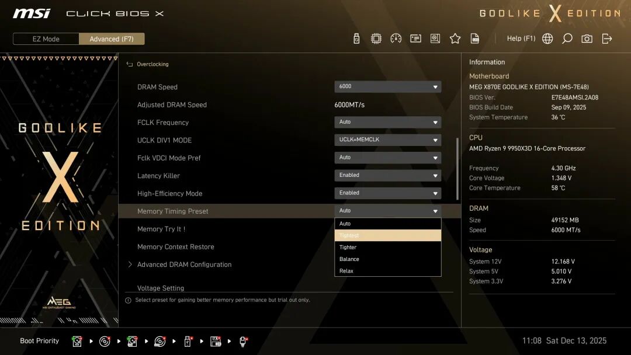
Task: Select the FCLK Frequency label
Action: pos(162,122)
